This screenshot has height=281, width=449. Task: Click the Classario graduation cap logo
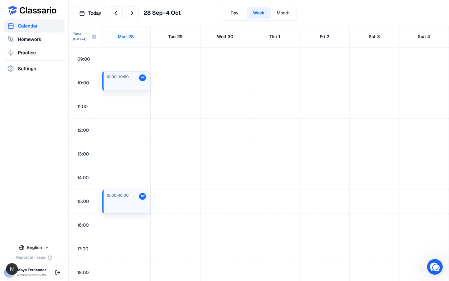point(12,10)
